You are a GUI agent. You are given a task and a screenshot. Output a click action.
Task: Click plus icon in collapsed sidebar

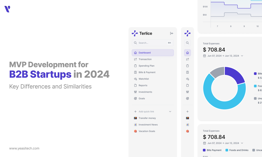(188, 111)
